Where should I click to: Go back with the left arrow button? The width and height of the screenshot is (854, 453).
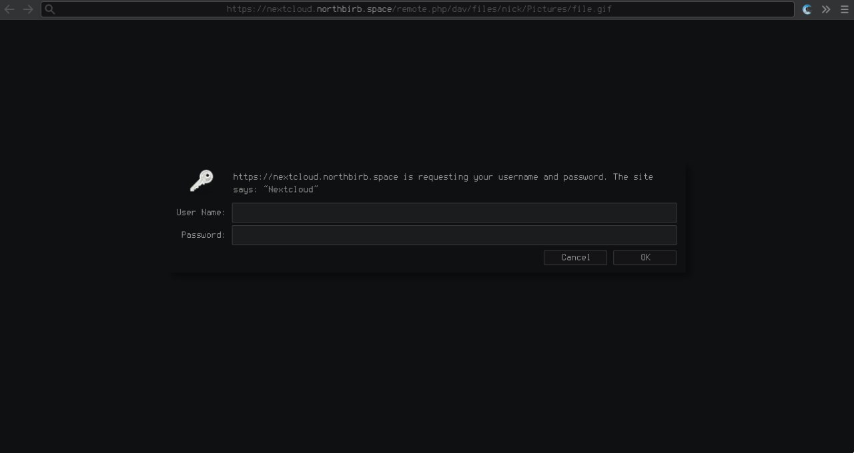click(9, 9)
